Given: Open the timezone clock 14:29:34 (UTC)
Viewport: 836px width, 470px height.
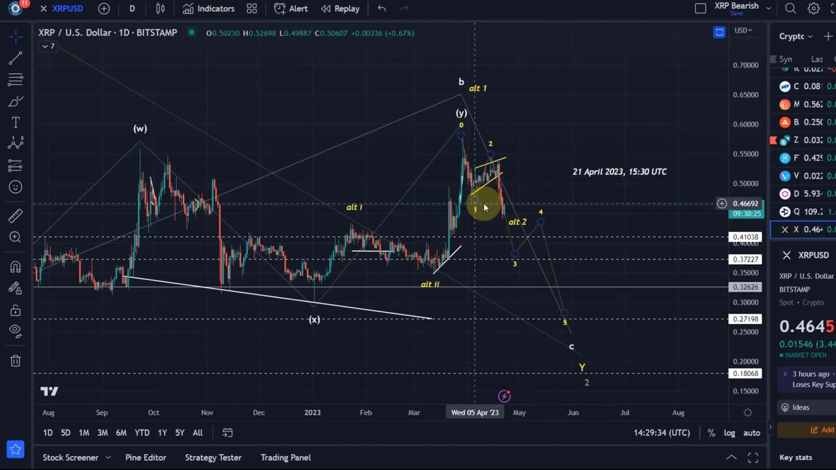Looking at the screenshot, I should coord(662,433).
